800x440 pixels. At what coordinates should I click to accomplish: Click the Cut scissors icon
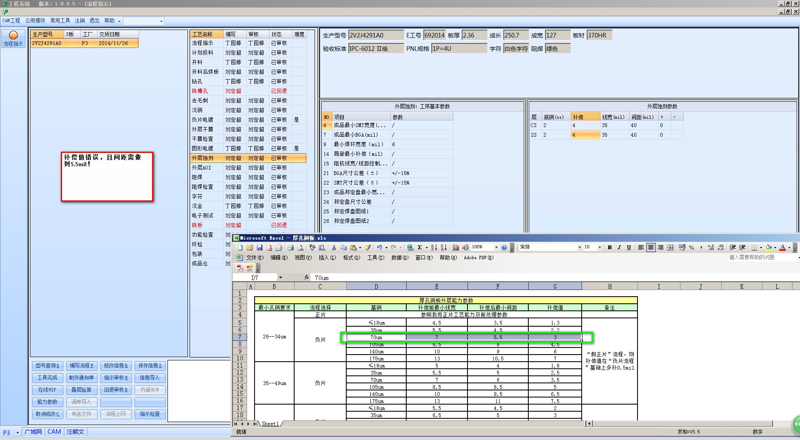(334, 247)
